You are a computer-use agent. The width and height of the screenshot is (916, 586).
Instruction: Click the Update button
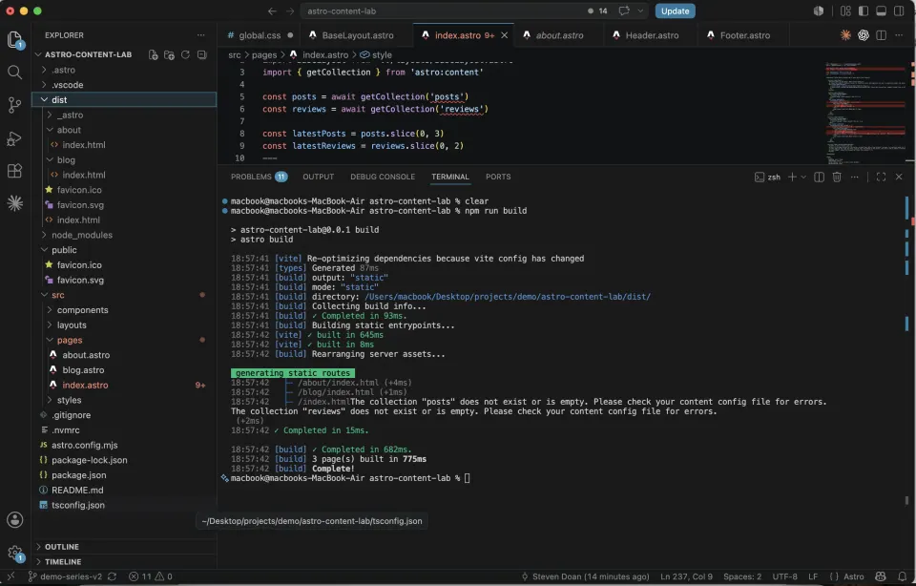coord(676,11)
